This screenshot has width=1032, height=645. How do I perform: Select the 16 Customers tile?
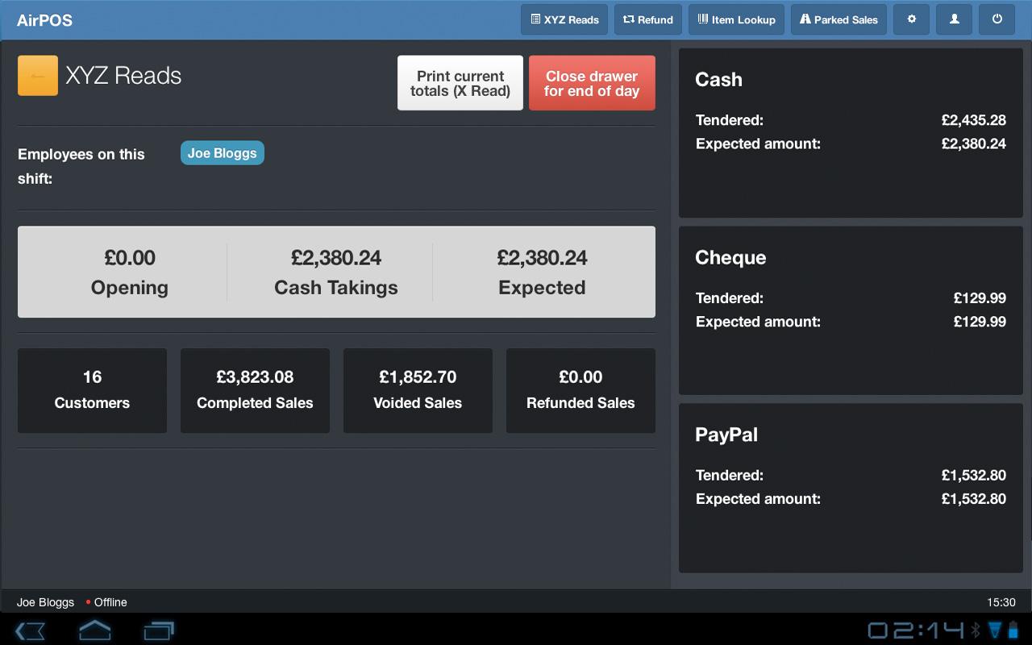coord(92,390)
